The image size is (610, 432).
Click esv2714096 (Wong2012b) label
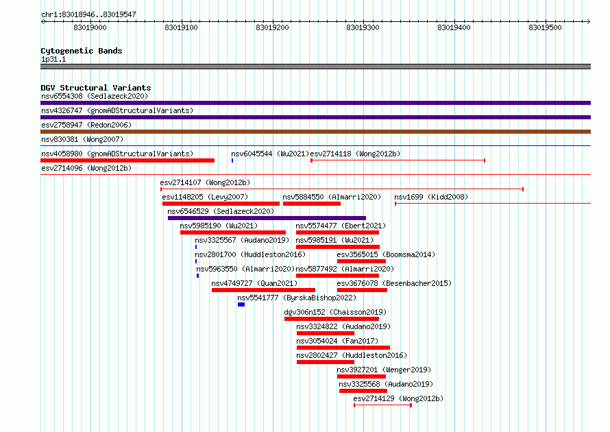tap(86, 168)
